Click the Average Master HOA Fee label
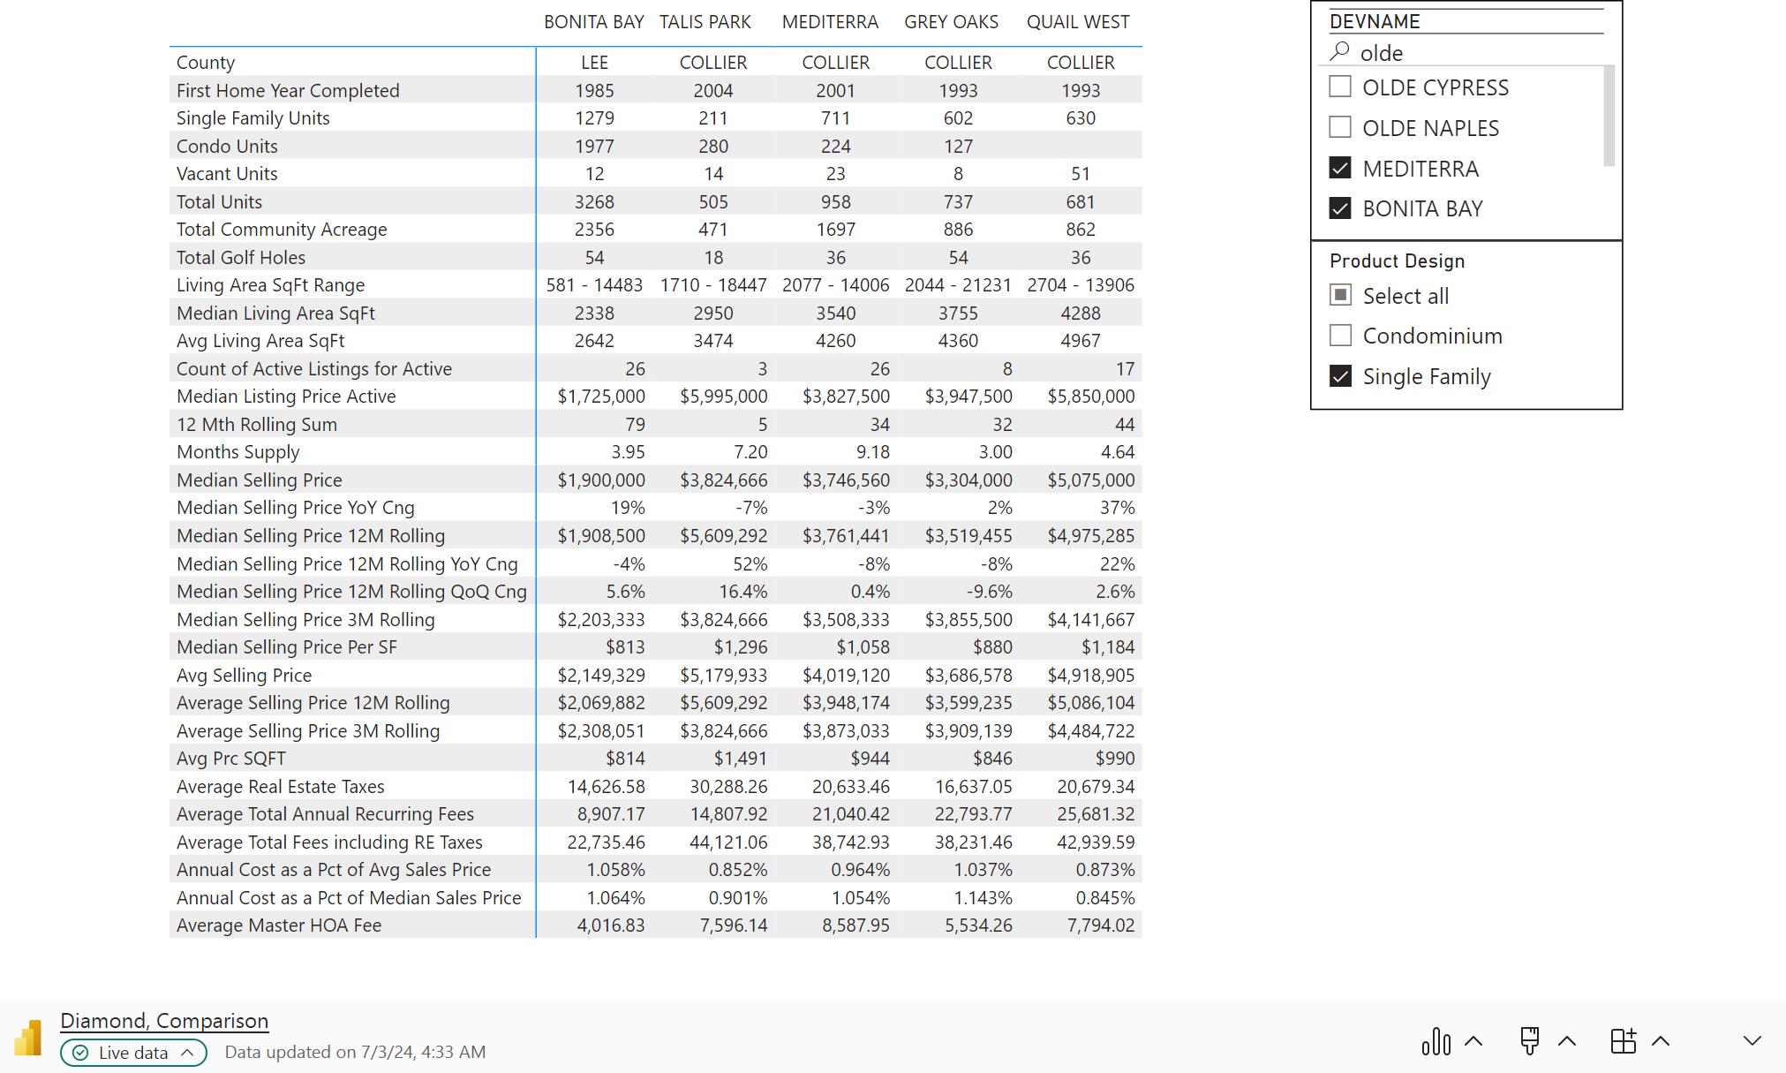 click(x=279, y=926)
